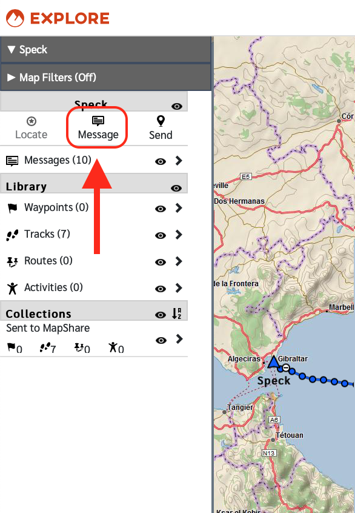
Task: Open the Messages (10) row
Action: tap(94, 160)
